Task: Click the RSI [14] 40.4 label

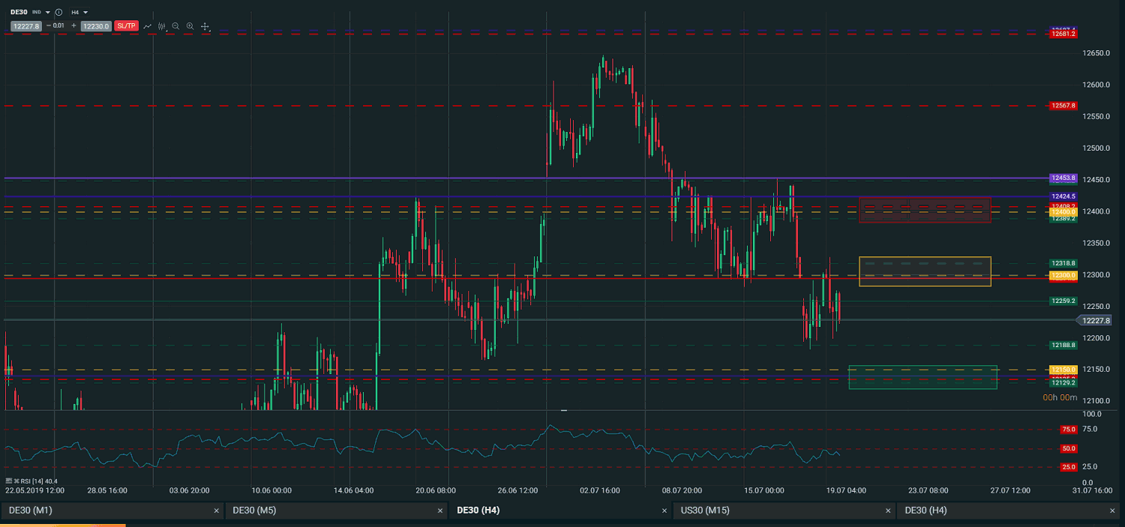Action: 40,481
